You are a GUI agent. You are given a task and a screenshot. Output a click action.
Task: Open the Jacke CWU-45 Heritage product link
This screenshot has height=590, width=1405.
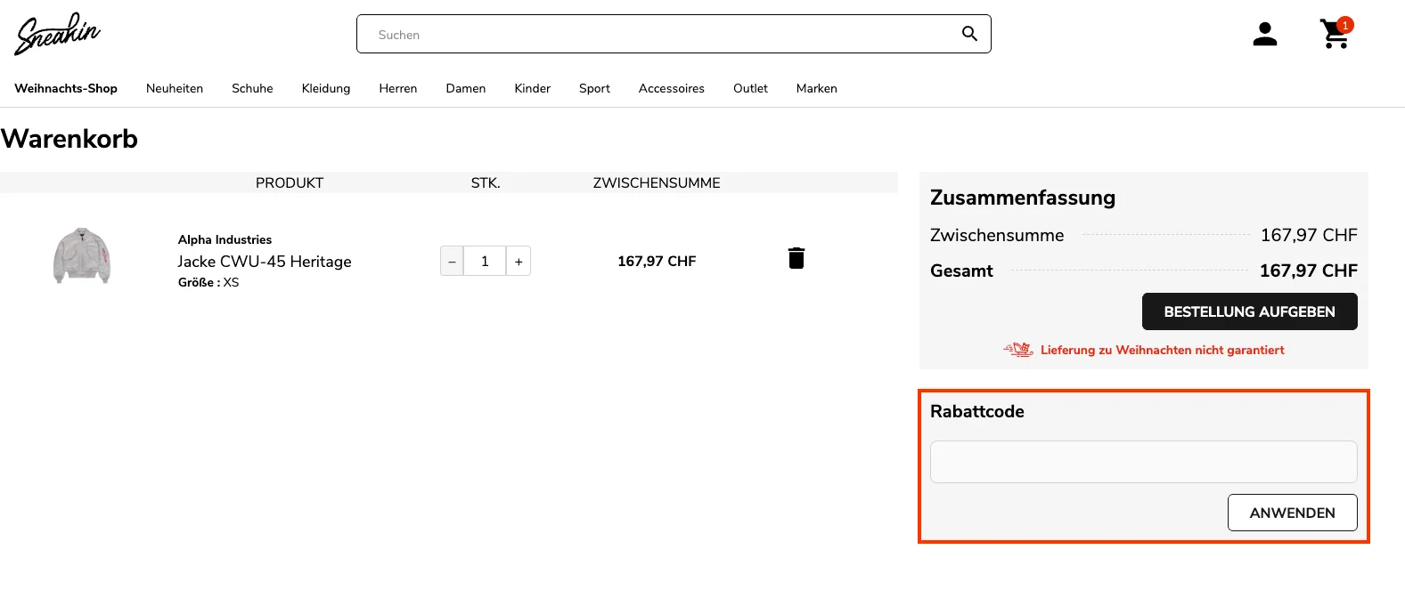265,262
